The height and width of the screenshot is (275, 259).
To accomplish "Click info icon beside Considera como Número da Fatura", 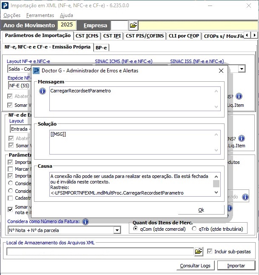I will click(85, 221).
